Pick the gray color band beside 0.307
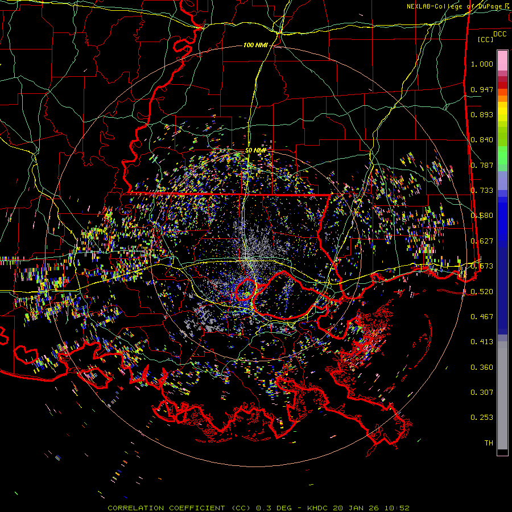512x512 pixels. click(x=502, y=395)
